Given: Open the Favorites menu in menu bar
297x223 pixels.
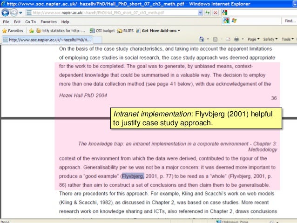Looking at the screenshot, I should [48, 22].
